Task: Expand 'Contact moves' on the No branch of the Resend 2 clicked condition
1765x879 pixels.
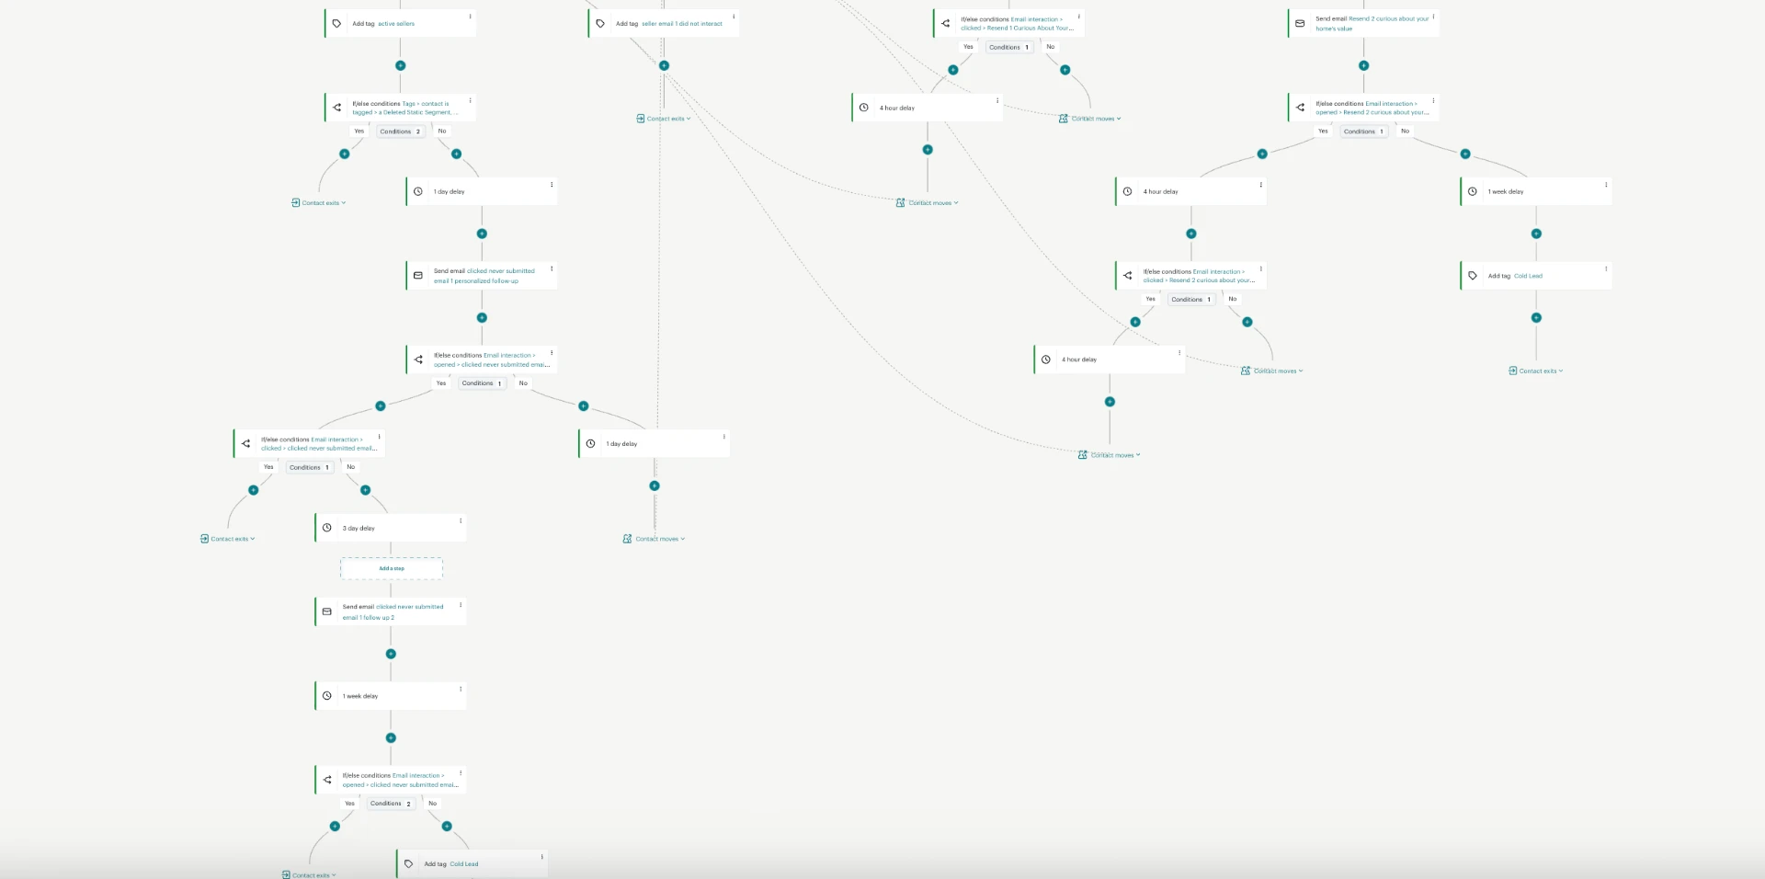Action: click(1271, 371)
